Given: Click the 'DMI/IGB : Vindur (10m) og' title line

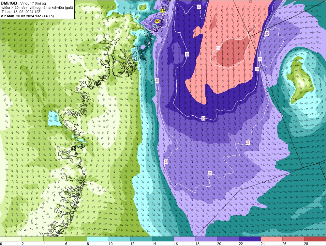Looking at the screenshot, I should click(23, 3).
